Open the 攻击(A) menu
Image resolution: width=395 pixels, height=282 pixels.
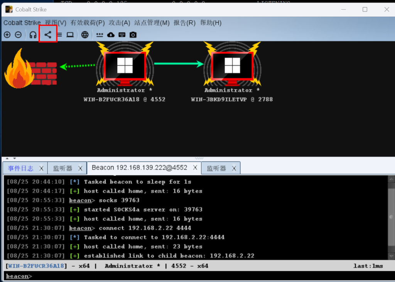click(120, 23)
